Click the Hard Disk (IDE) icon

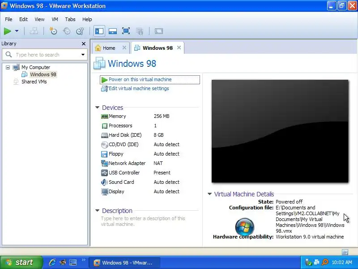point(104,135)
